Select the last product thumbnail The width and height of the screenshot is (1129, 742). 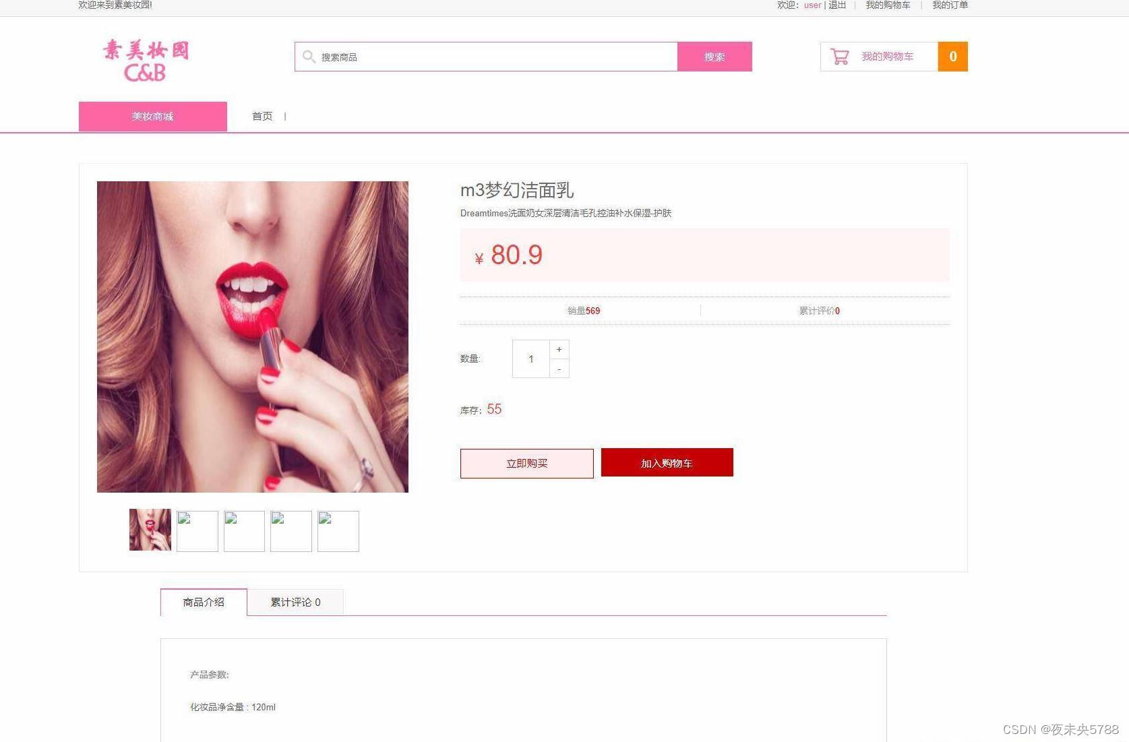click(338, 531)
